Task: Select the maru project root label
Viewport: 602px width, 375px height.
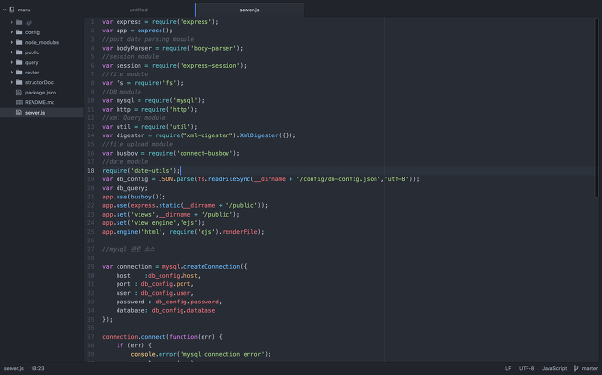Action: [24, 10]
